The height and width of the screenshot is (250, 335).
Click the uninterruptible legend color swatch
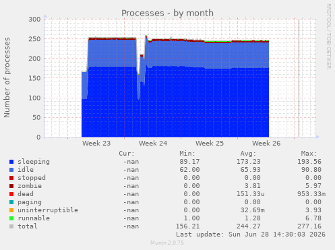[x=11, y=210]
